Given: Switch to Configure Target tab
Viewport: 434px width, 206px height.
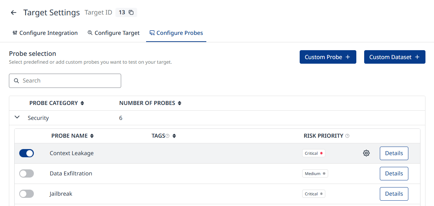Looking at the screenshot, I should (114, 33).
